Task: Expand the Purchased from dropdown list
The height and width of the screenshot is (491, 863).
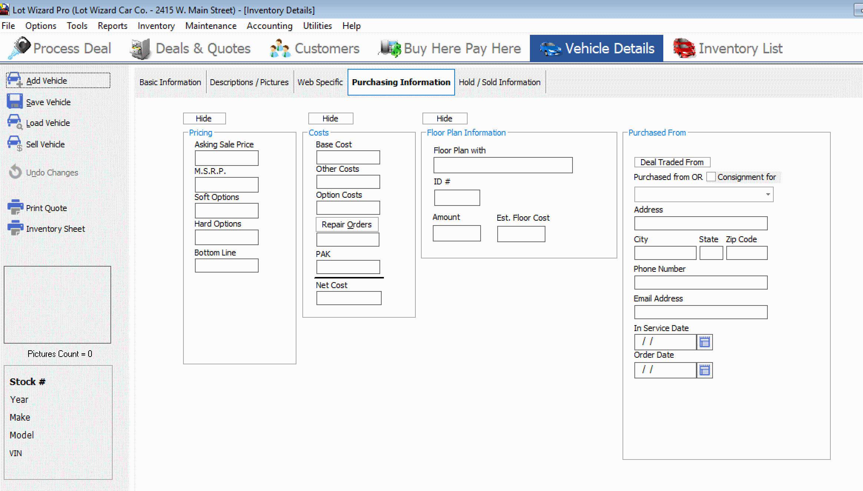Action: click(x=768, y=194)
